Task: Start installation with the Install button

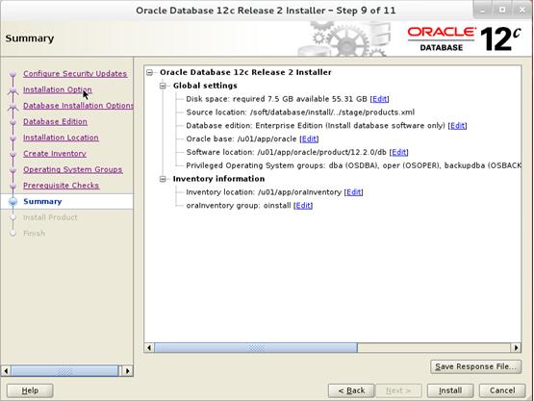Action: 450,390
